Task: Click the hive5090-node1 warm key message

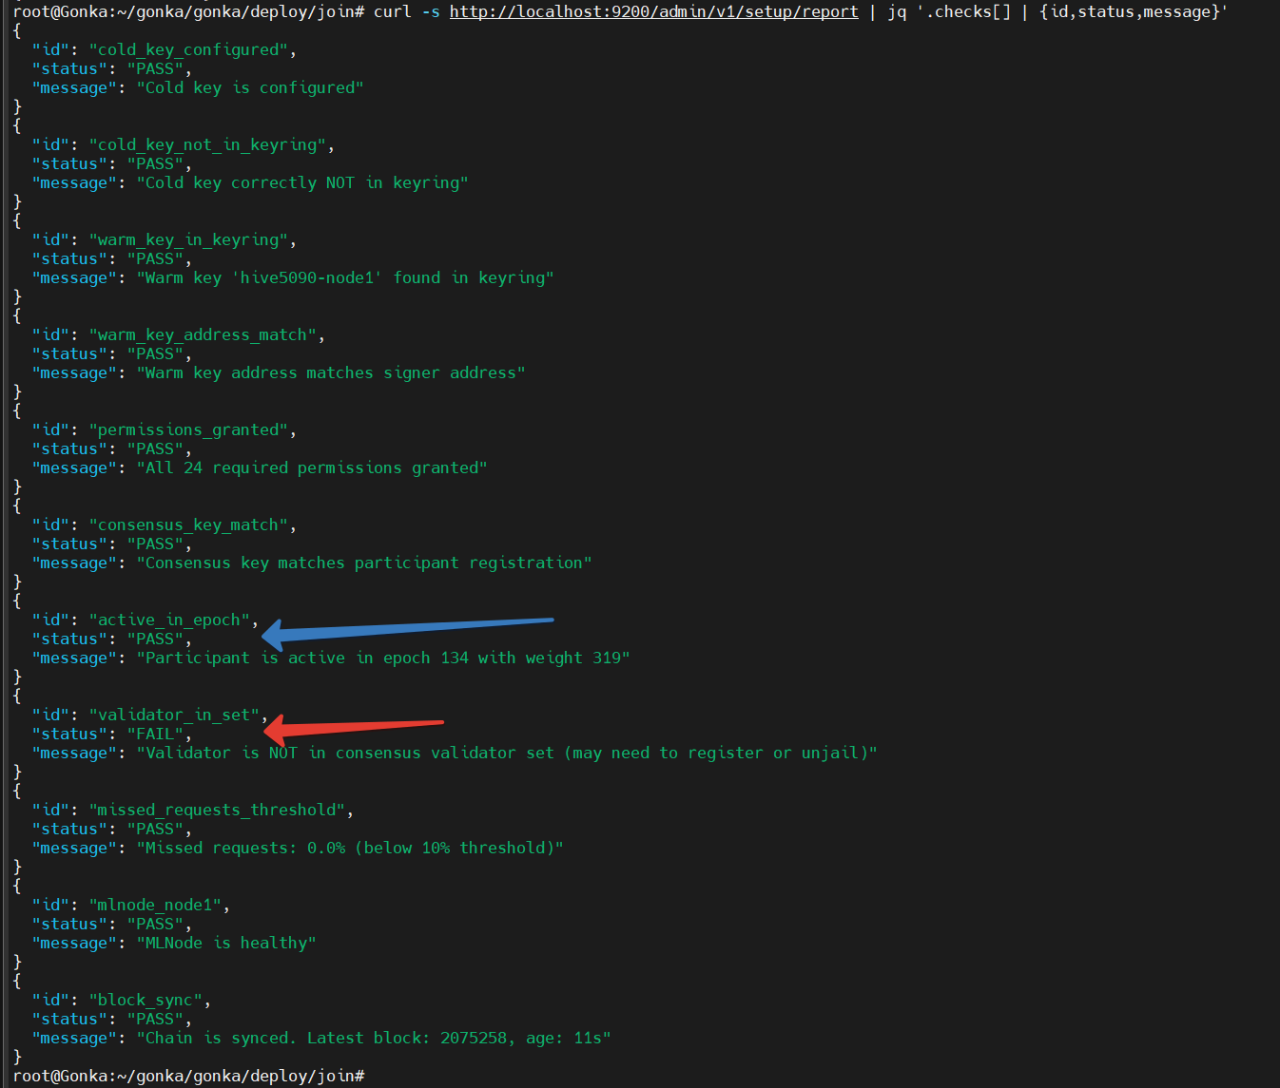Action: coord(344,277)
